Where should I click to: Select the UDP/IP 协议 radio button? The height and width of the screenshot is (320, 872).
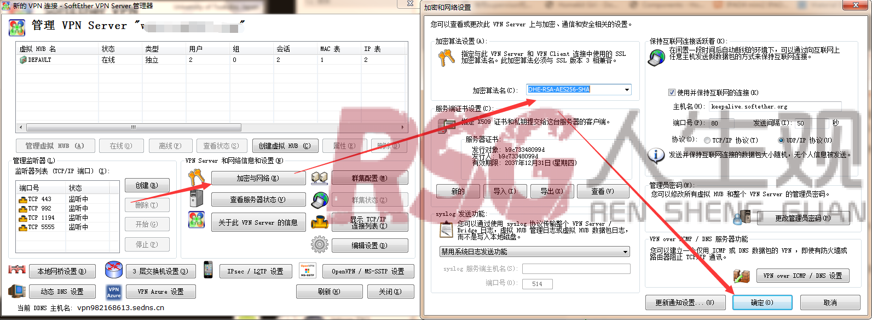[781, 140]
